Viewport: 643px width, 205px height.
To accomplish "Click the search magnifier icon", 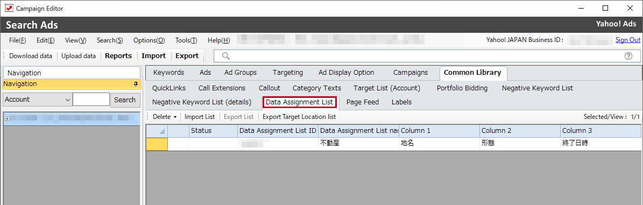I will pos(225,56).
